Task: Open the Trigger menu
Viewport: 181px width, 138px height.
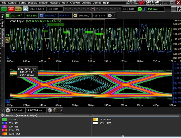Action: point(43,3)
